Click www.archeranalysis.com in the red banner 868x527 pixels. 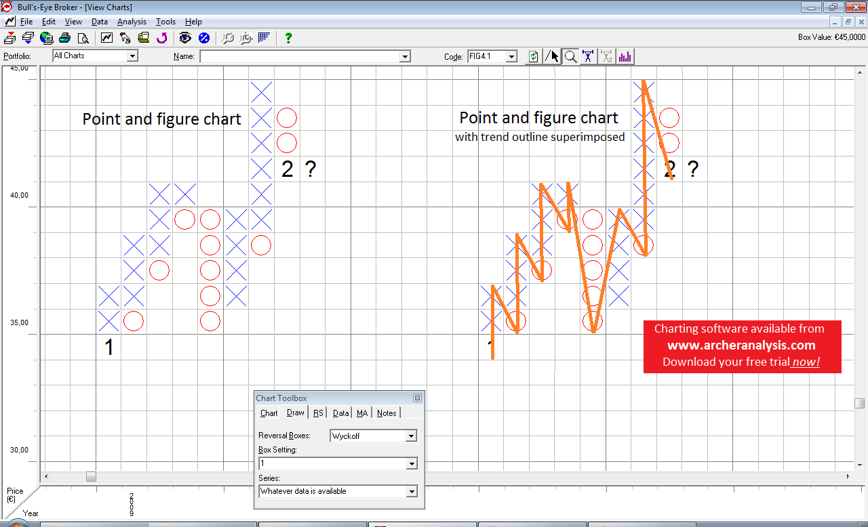[x=741, y=345]
